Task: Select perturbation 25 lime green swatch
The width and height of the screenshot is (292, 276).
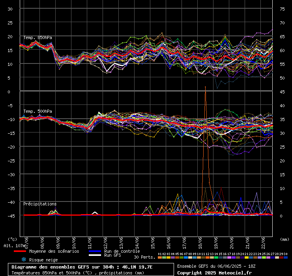Action: [264, 257]
